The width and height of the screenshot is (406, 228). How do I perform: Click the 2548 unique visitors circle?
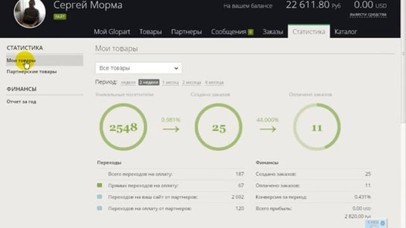pos(123,127)
